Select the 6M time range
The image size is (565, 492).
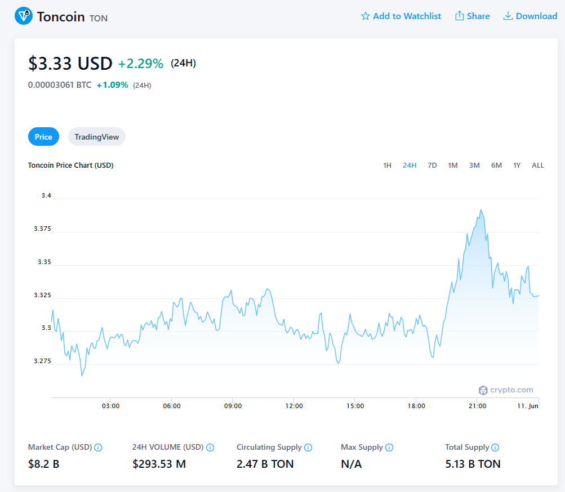coord(496,166)
